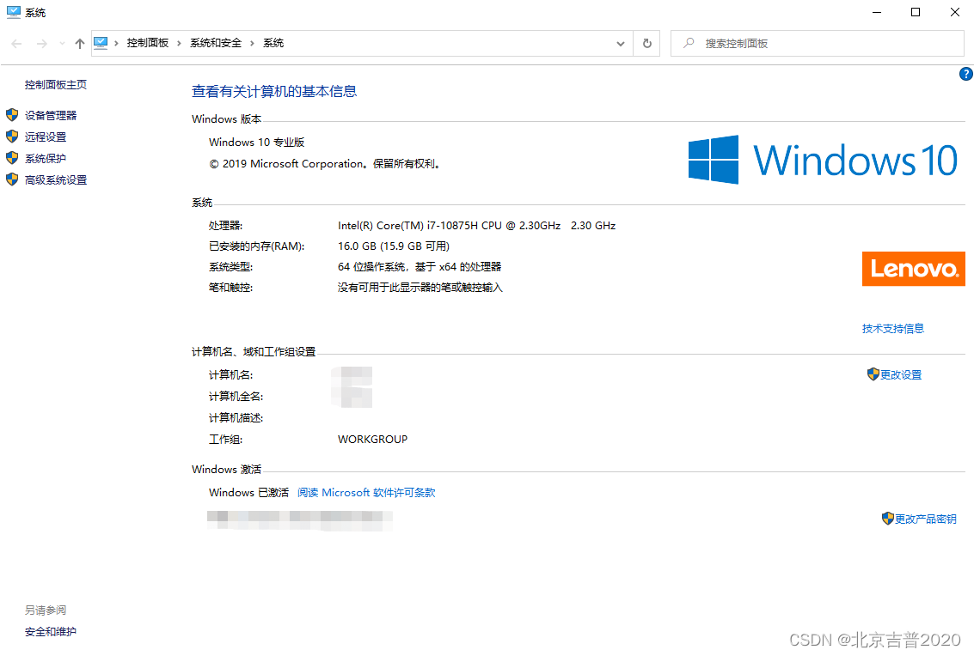Click the 2019 Microsoft Corporation copyright text
The width and height of the screenshot is (974, 656).
point(326,164)
